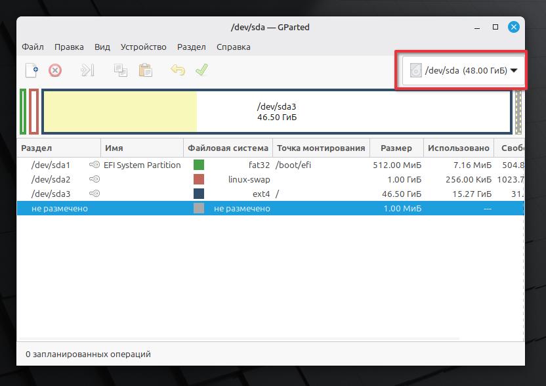Open the Вид menu
This screenshot has width=546, height=386.
tap(102, 47)
